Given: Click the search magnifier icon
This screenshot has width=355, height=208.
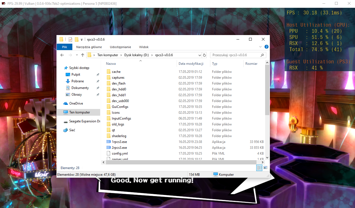Looking at the screenshot, I should (x=263, y=55).
